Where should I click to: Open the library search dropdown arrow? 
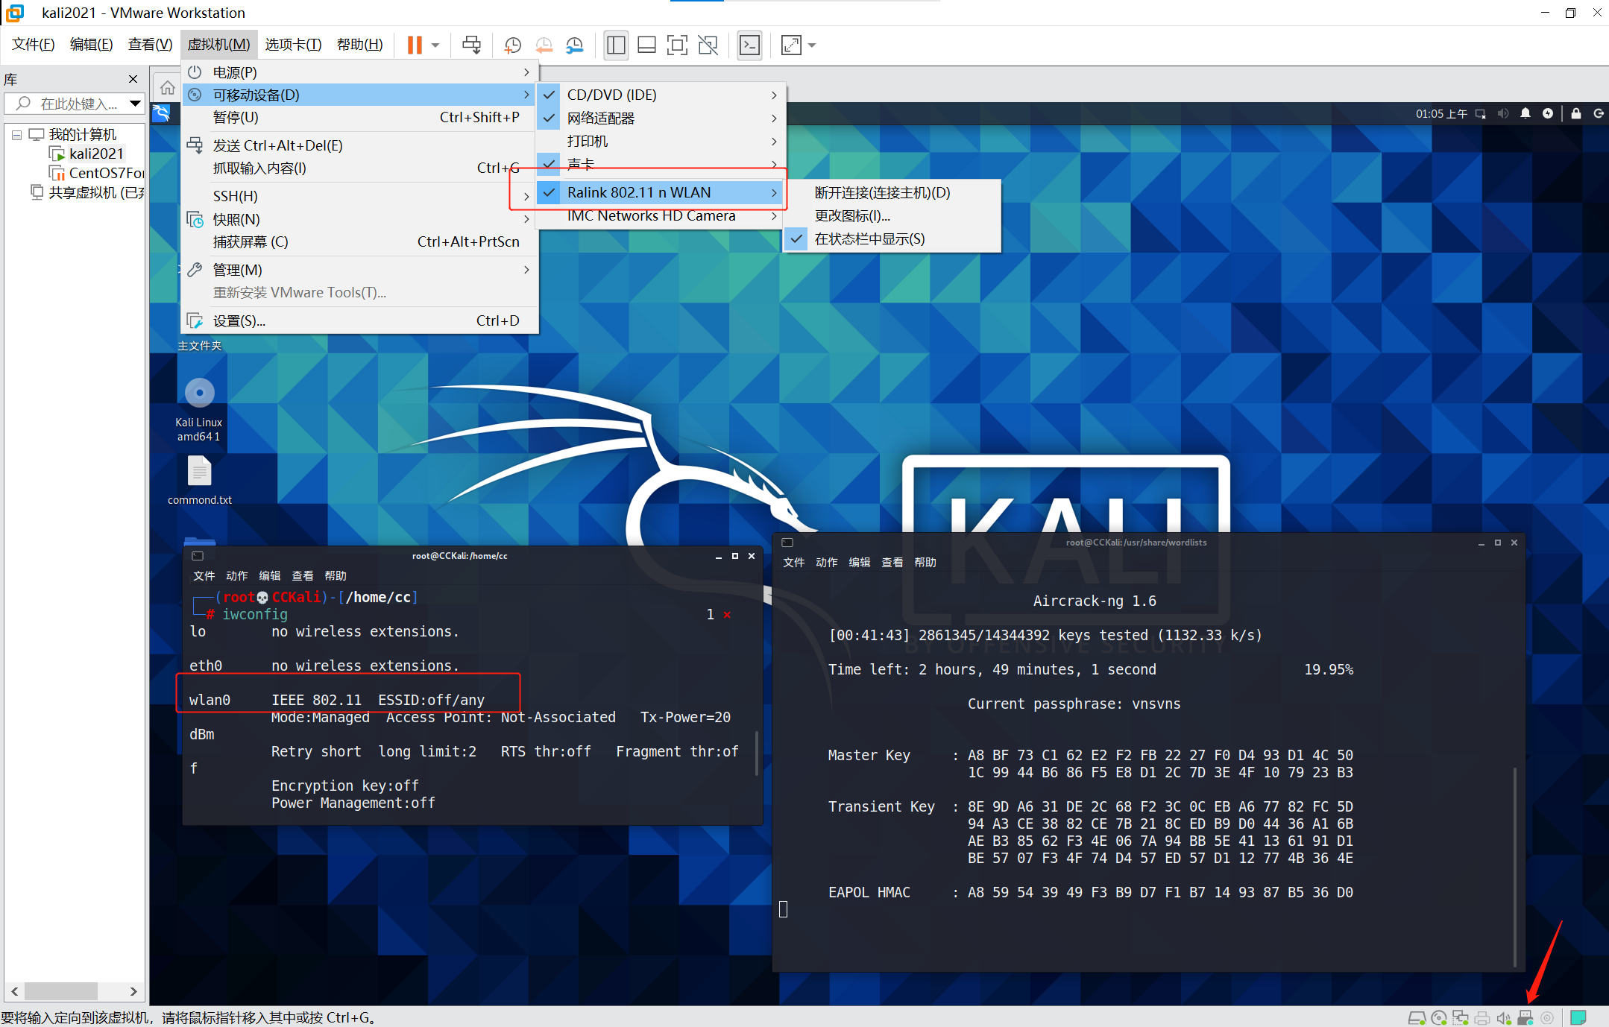(x=135, y=104)
